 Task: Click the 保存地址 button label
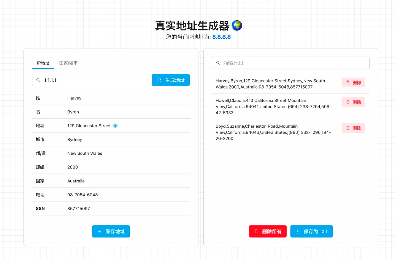(x=115, y=231)
